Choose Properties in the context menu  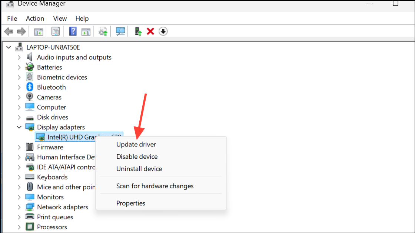point(130,203)
